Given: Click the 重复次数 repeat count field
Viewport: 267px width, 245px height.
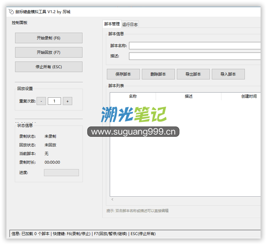Looking at the screenshot, I should [54, 101].
